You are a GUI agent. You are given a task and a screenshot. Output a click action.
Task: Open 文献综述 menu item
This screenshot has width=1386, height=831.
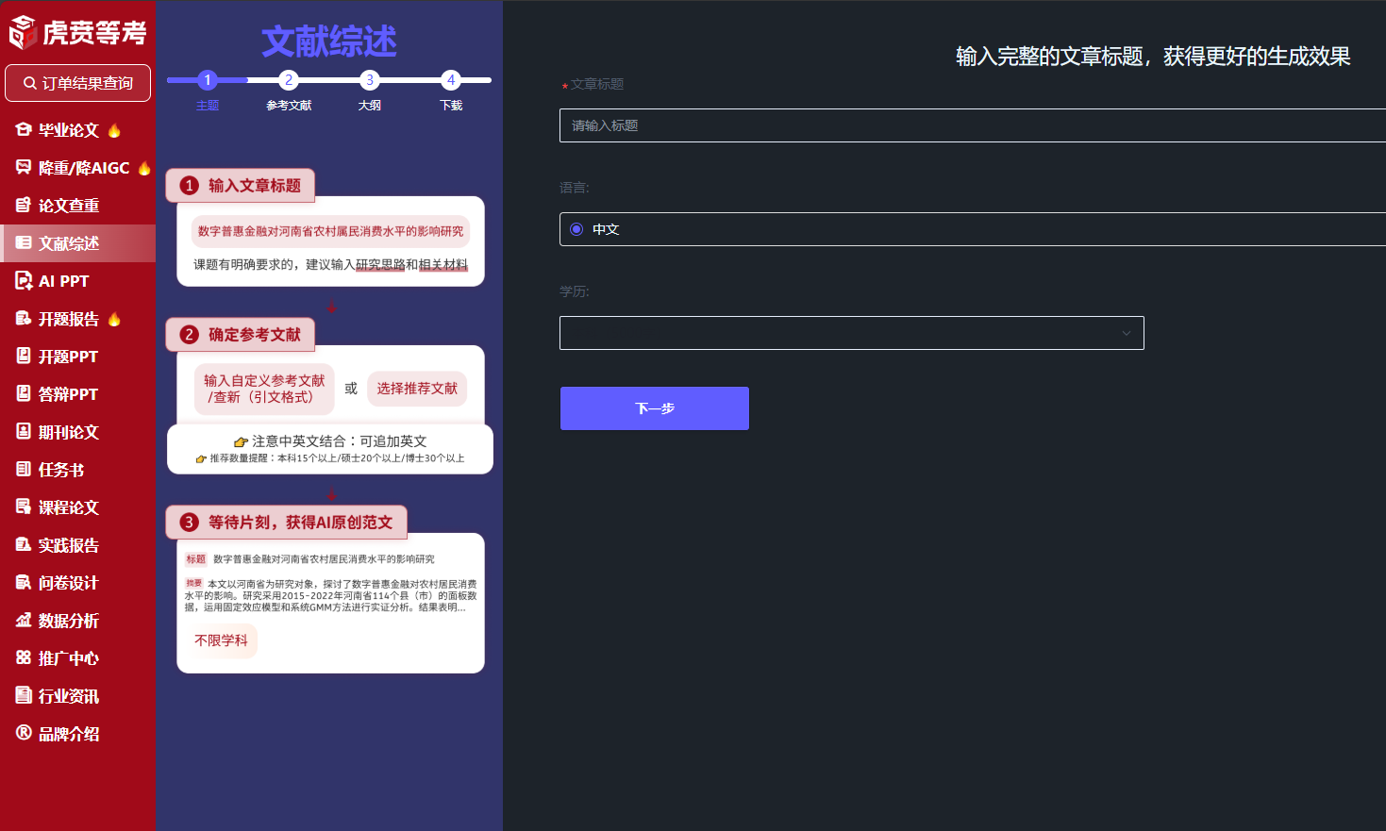click(78, 243)
